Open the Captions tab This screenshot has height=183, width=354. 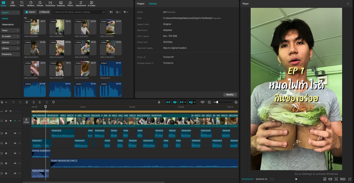[60, 4]
